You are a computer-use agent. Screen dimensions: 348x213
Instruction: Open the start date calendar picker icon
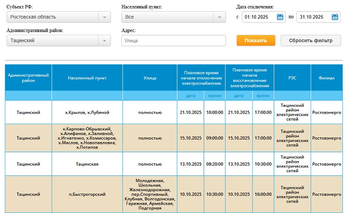click(280, 17)
